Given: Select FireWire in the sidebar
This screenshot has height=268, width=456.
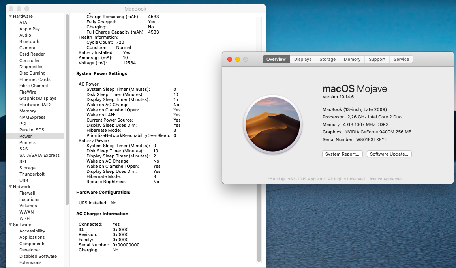Looking at the screenshot, I should click(x=28, y=92).
